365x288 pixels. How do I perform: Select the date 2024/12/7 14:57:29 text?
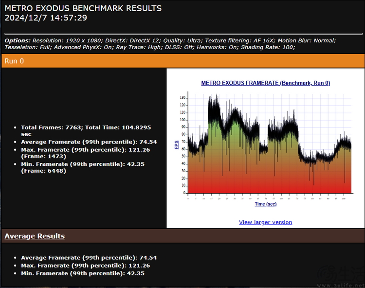click(46, 18)
